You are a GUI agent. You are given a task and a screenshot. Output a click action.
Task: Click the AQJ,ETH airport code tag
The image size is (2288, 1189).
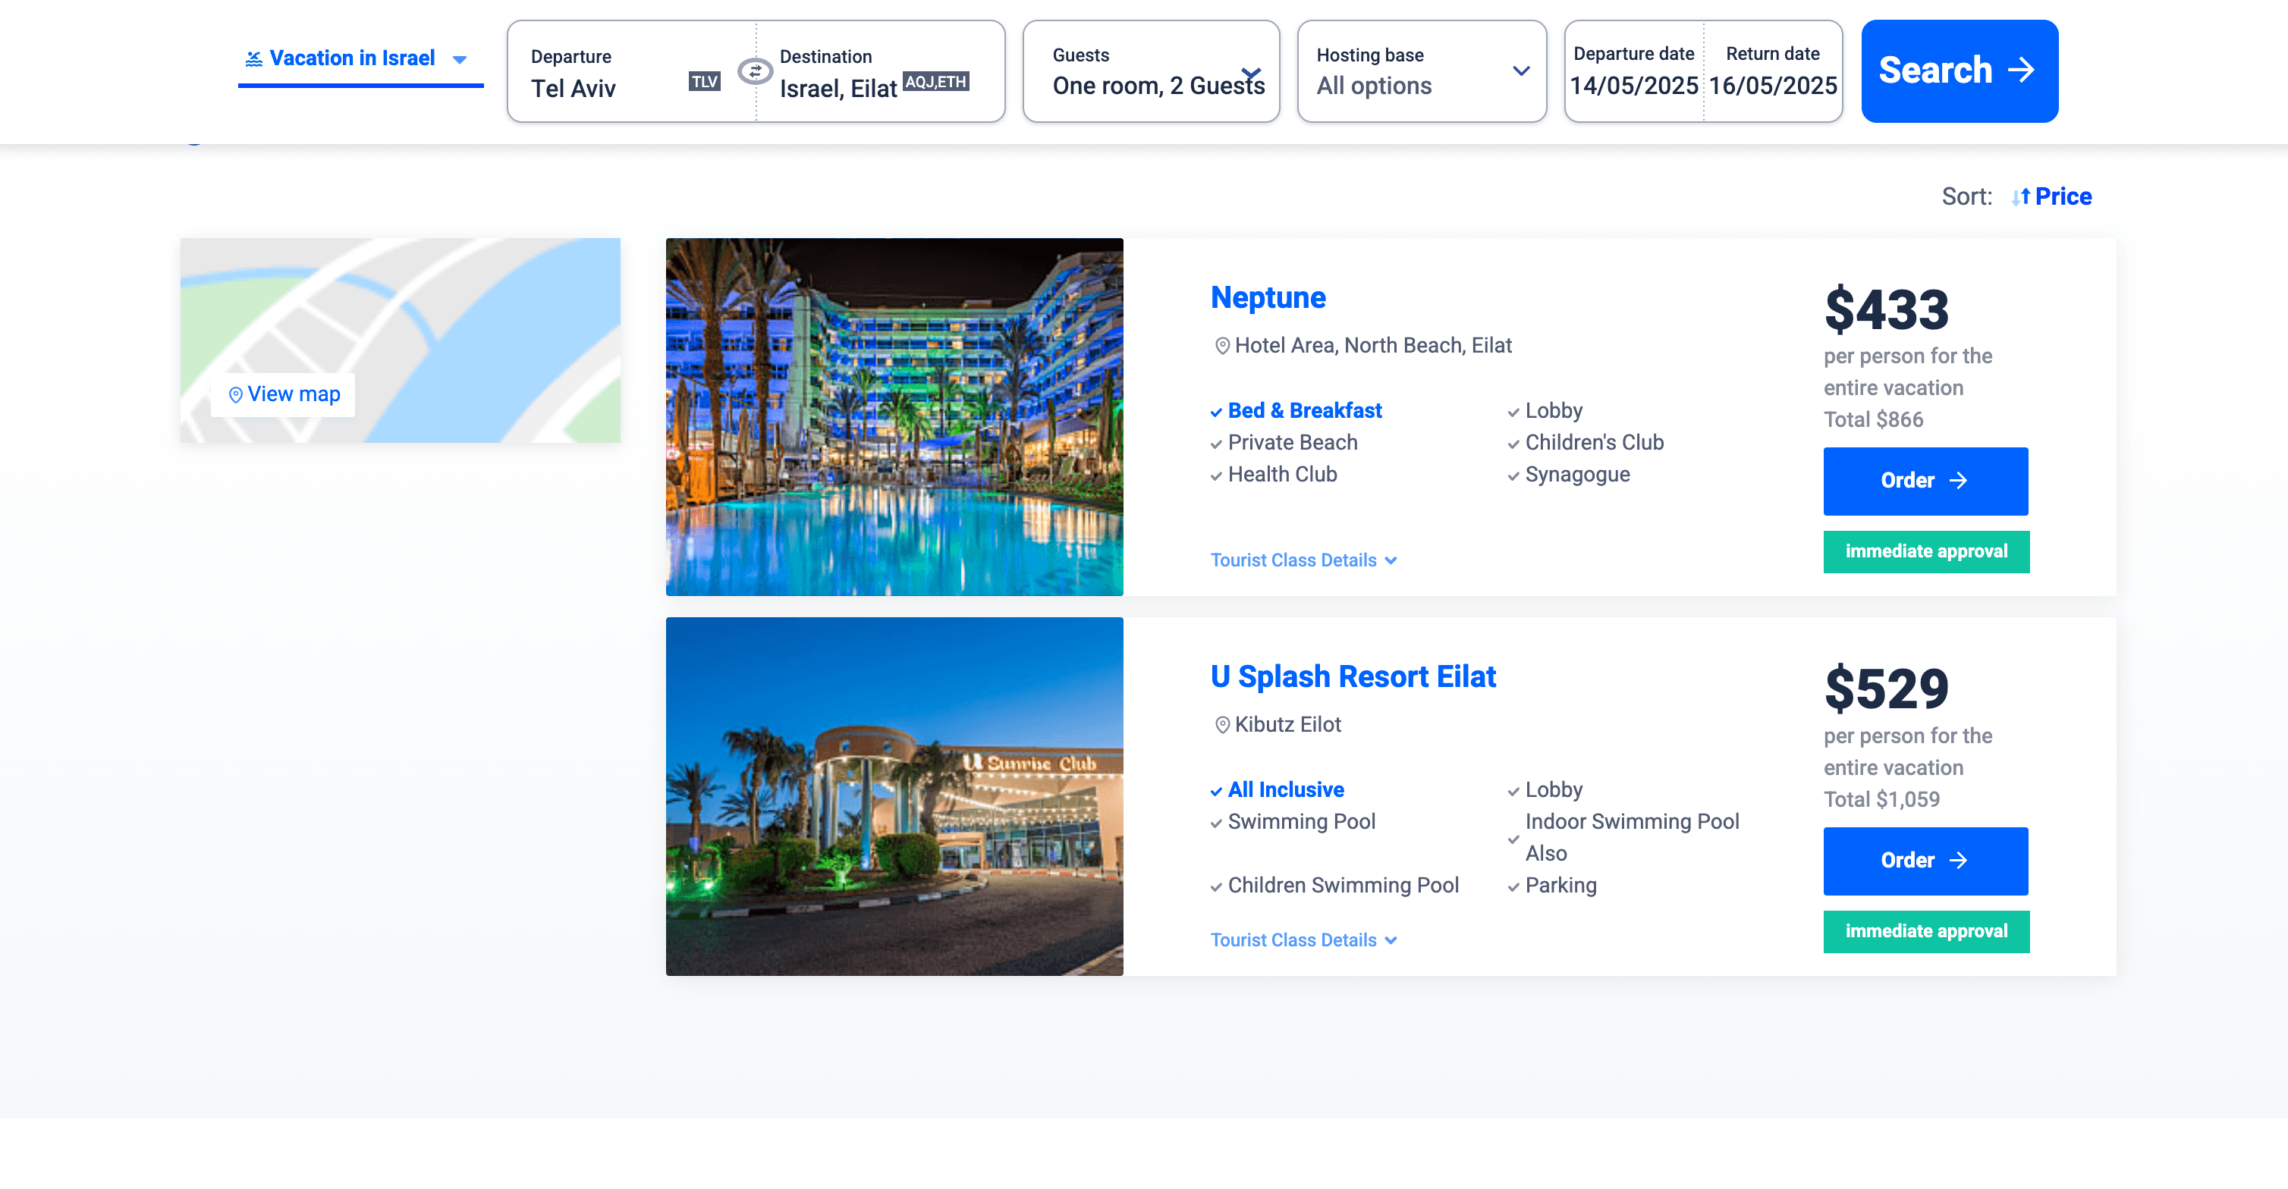tap(935, 82)
